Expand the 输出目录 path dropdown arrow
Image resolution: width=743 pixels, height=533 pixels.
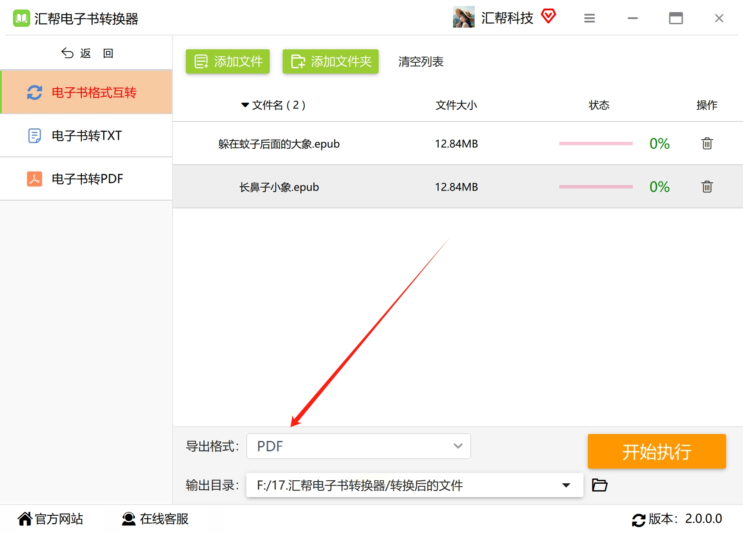[x=566, y=485]
